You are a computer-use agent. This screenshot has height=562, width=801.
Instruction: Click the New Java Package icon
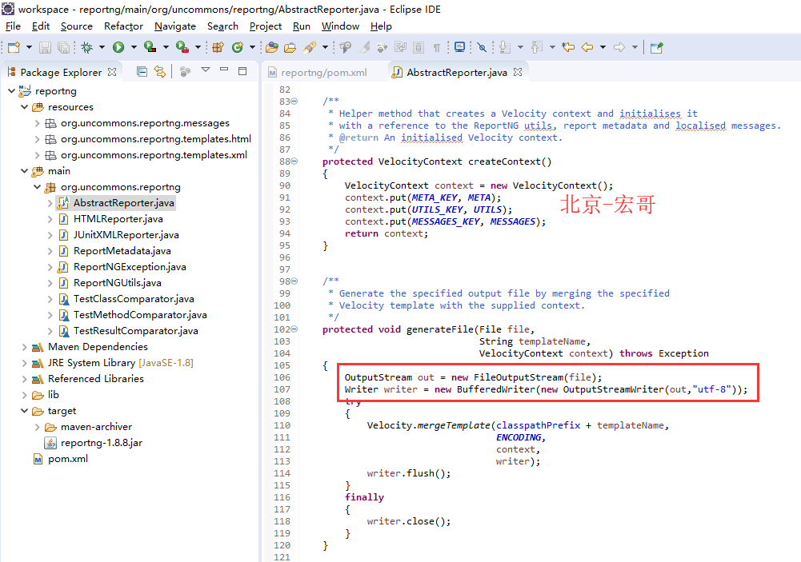tap(218, 47)
